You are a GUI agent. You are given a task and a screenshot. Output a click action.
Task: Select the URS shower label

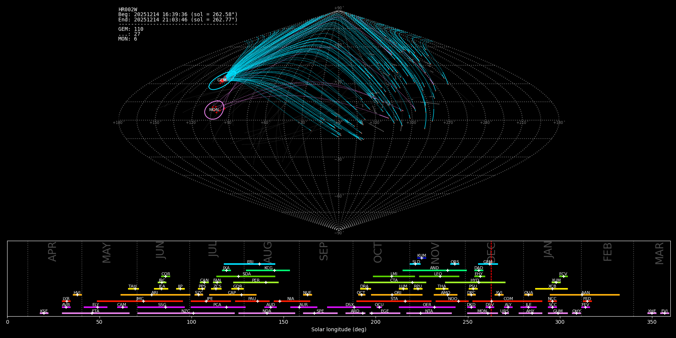pyautogui.click(x=504, y=311)
